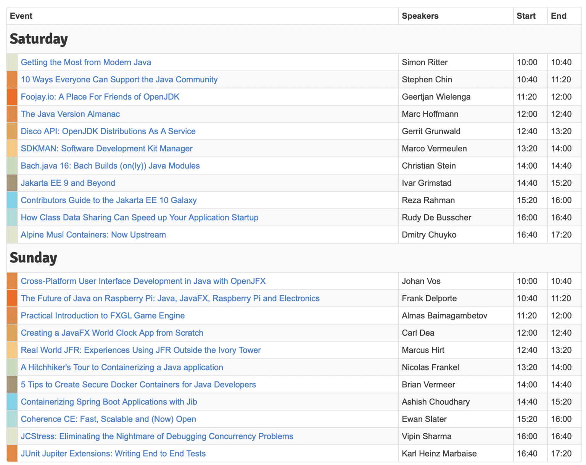The height and width of the screenshot is (465, 586).
Task: View 5 Tips to Create Secure Docker Containers
Action: point(138,385)
